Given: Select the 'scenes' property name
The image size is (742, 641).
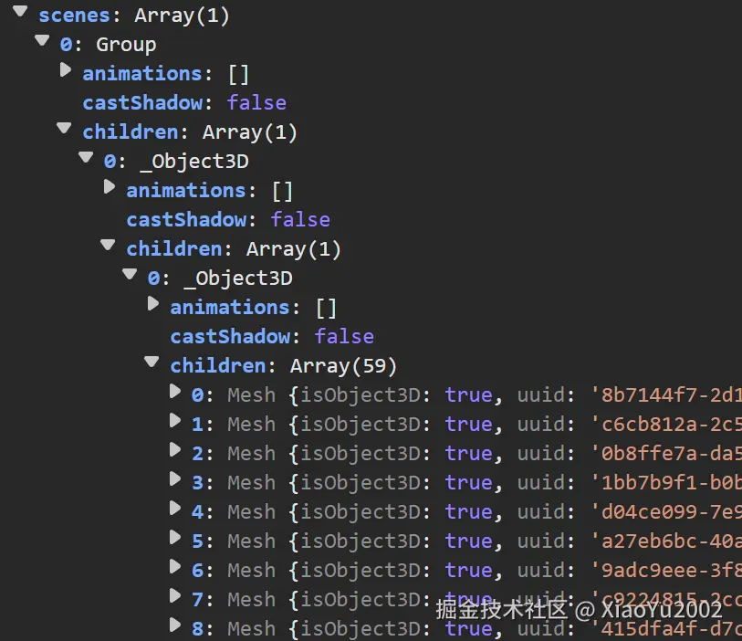Looking at the screenshot, I should point(74,16).
